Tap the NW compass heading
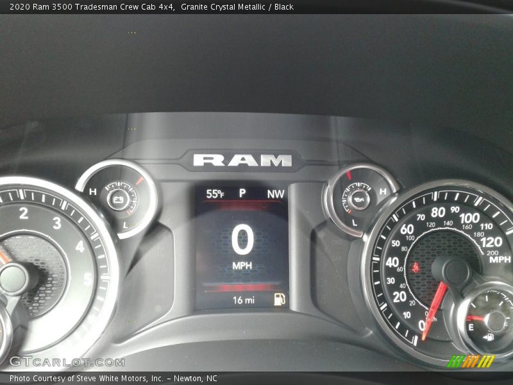513x385 pixels. click(276, 194)
